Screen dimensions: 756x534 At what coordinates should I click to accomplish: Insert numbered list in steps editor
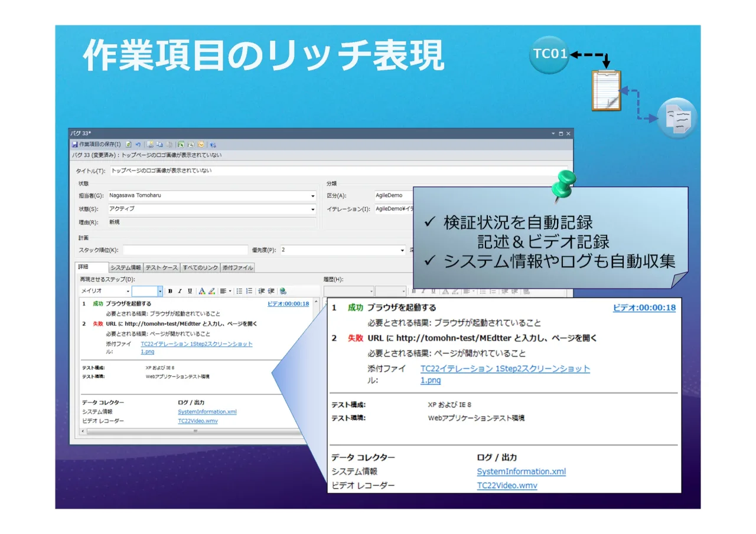coord(249,291)
